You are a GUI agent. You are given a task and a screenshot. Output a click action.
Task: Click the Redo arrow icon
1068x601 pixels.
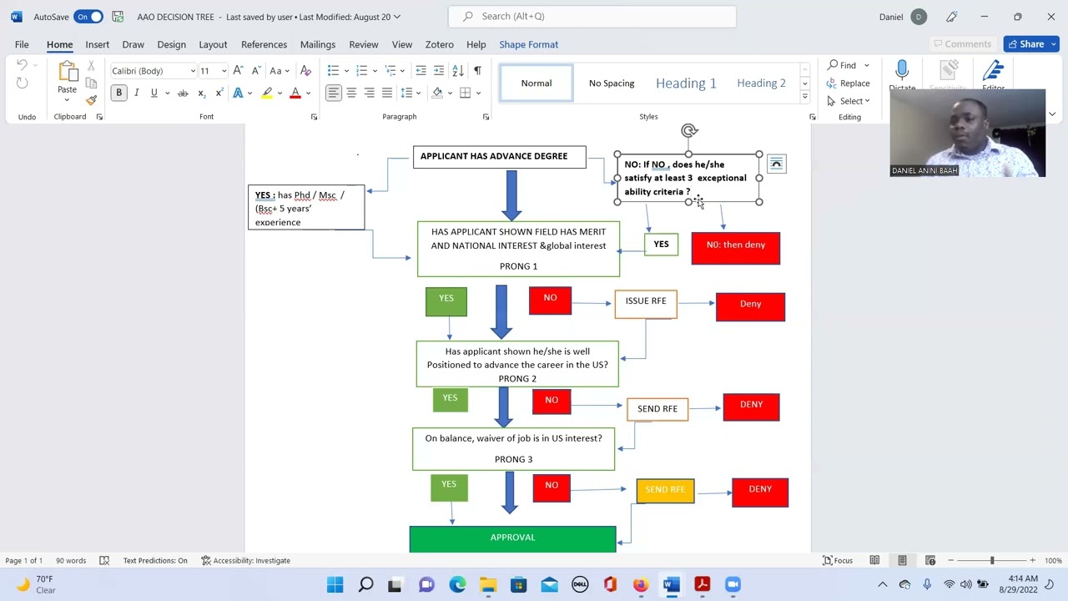pyautogui.click(x=23, y=83)
